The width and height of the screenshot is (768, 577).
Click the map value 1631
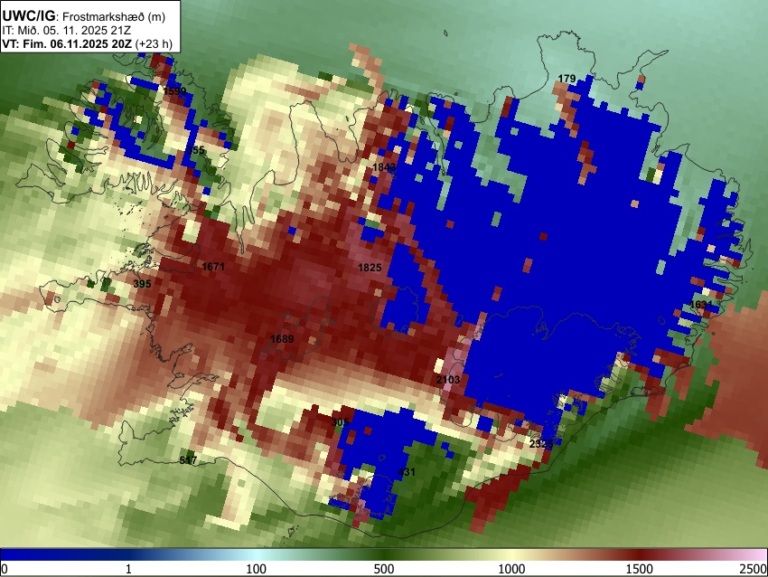pos(701,305)
